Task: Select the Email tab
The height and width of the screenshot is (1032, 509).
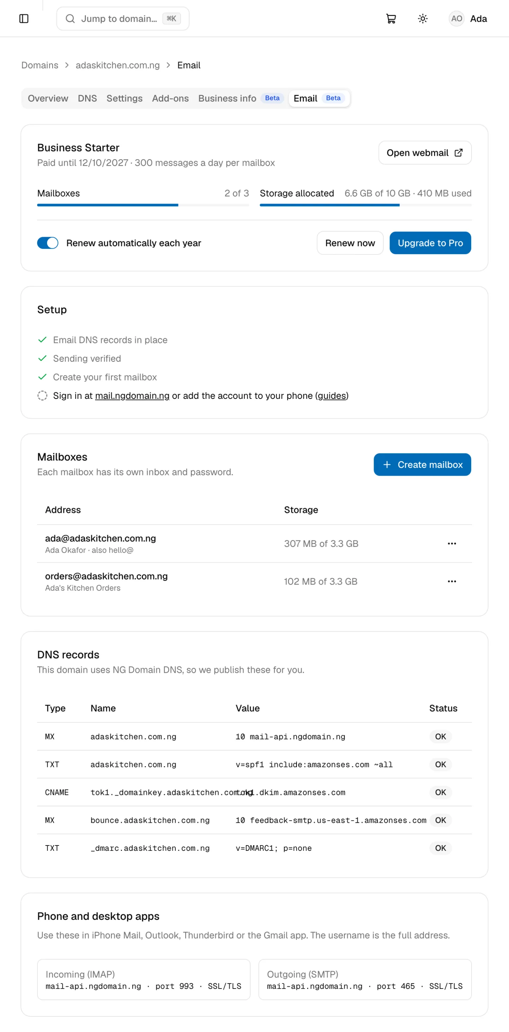Action: coord(319,98)
